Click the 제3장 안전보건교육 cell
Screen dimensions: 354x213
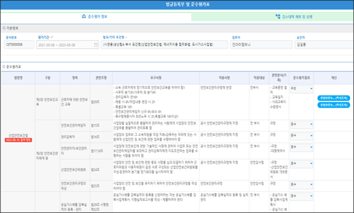point(48,102)
